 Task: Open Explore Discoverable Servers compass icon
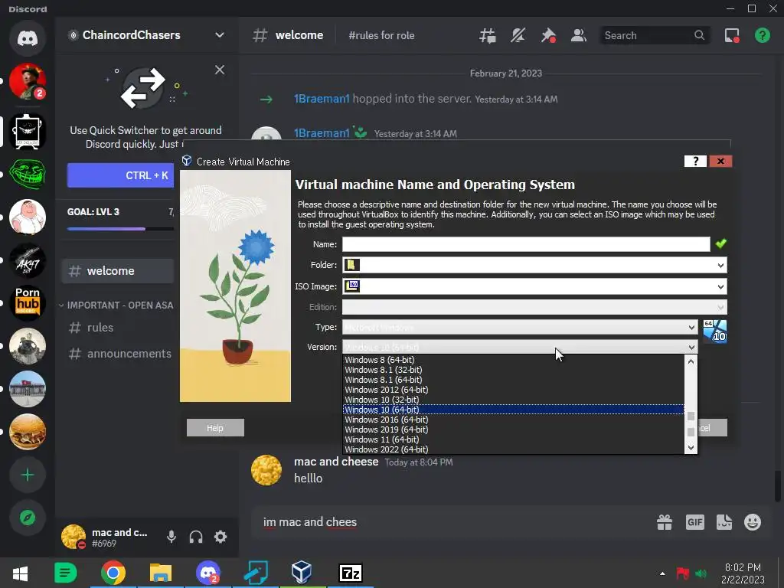pyautogui.click(x=28, y=518)
